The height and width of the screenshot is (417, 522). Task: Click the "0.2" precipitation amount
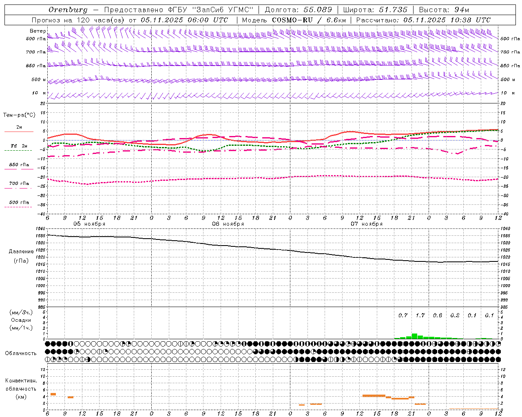[x=455, y=316]
